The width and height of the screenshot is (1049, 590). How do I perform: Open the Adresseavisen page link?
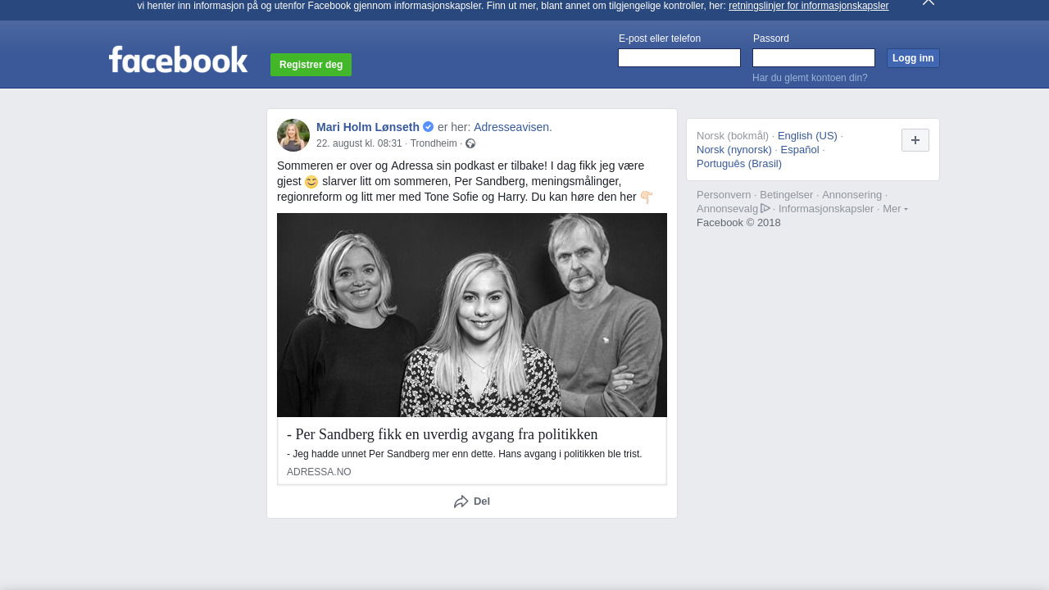coord(512,127)
